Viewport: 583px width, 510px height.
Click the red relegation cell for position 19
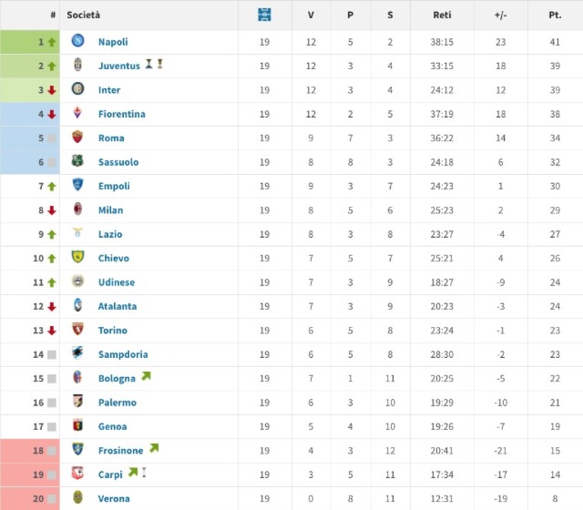pyautogui.click(x=30, y=475)
